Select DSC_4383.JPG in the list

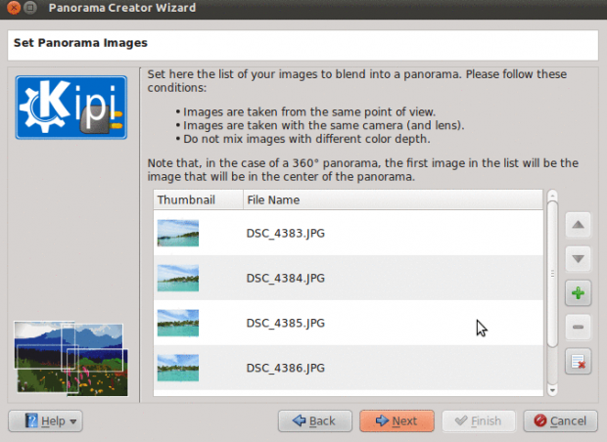[x=285, y=233]
